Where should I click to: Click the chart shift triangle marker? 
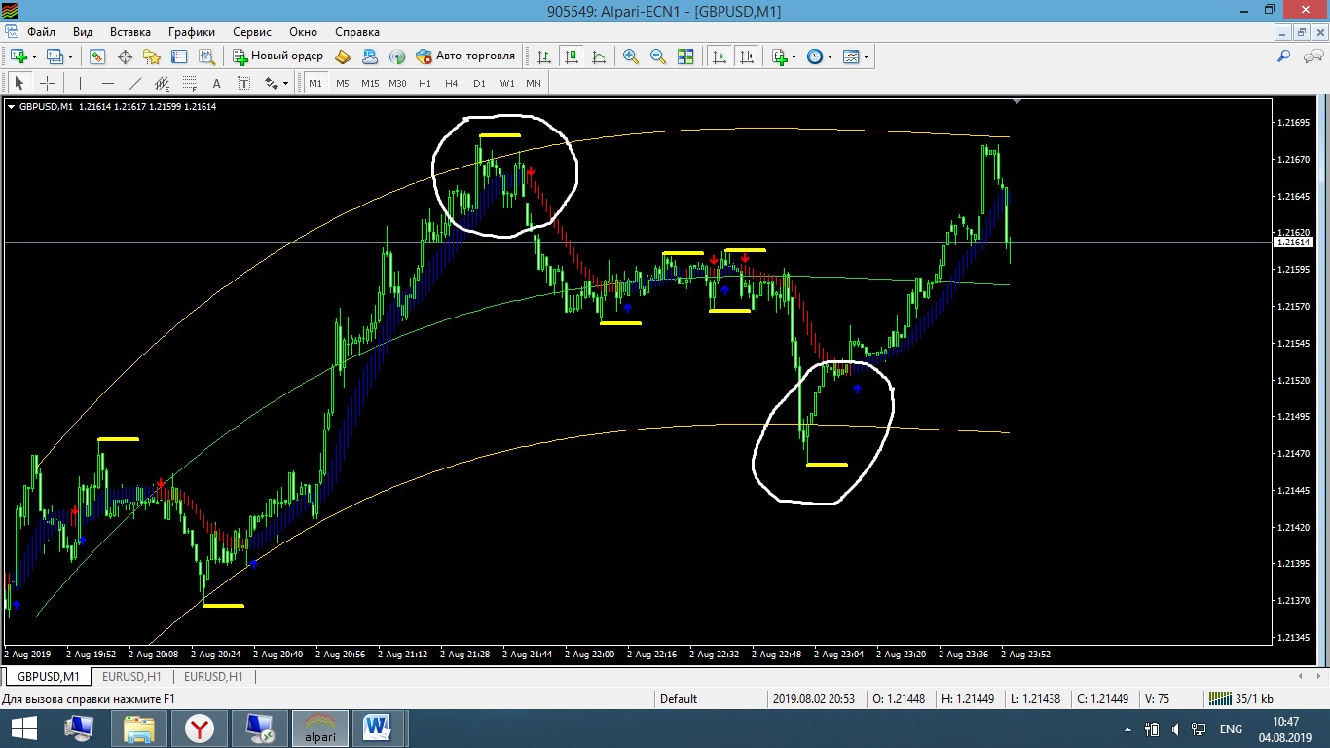pos(1016,101)
